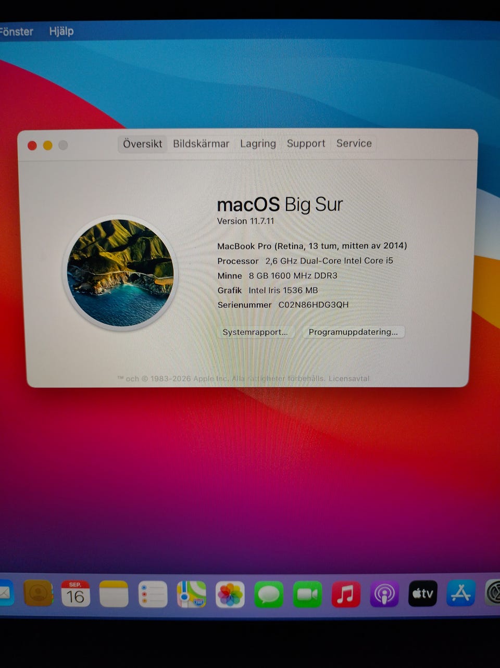Open the Music app icon
The image size is (500, 668).
(346, 594)
